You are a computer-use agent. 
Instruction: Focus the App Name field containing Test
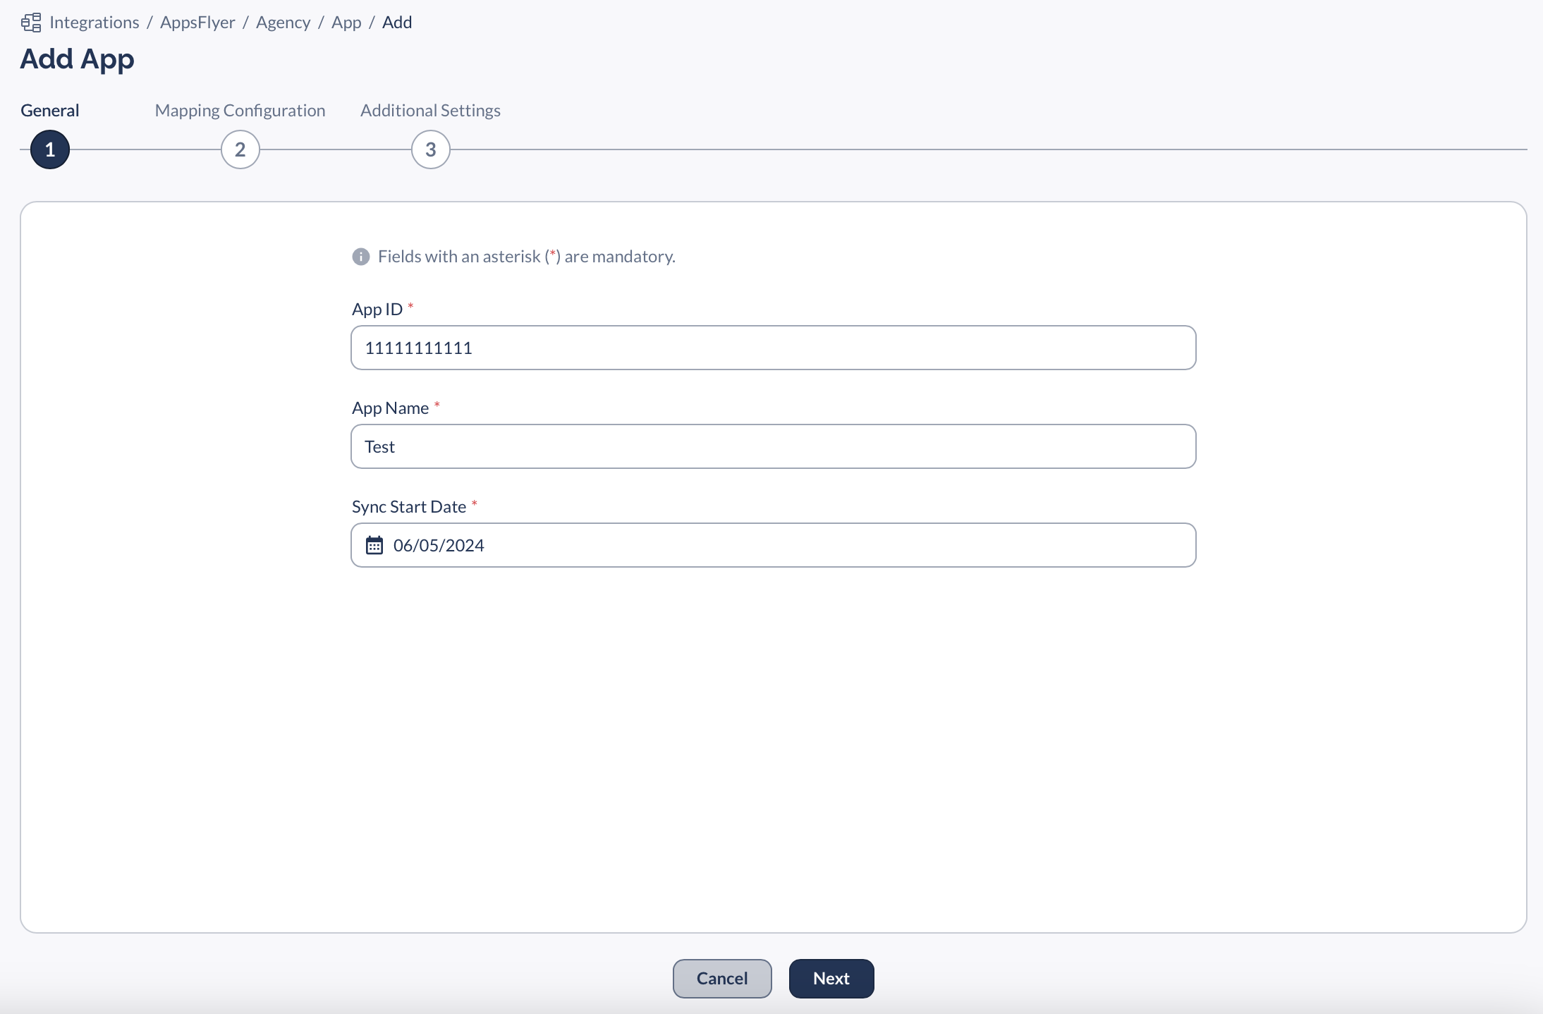(773, 446)
